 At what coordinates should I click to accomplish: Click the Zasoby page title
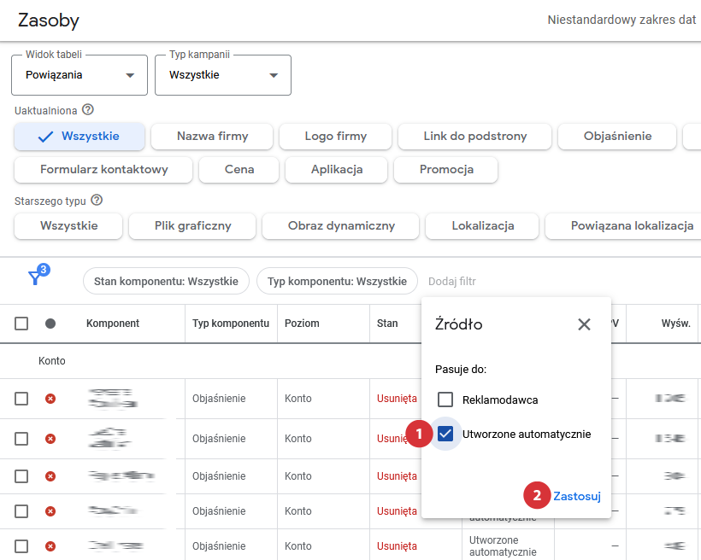pyautogui.click(x=48, y=20)
